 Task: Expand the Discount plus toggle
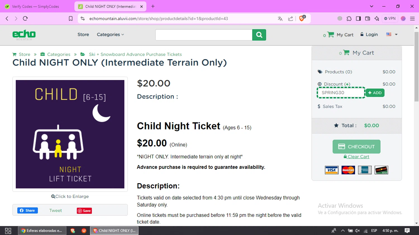pos(347,84)
